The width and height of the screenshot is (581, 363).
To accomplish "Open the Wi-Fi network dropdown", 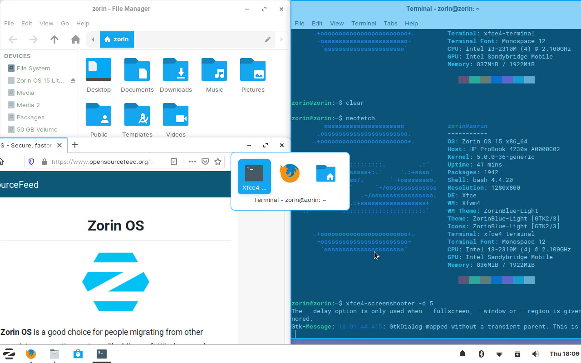I will [x=499, y=354].
